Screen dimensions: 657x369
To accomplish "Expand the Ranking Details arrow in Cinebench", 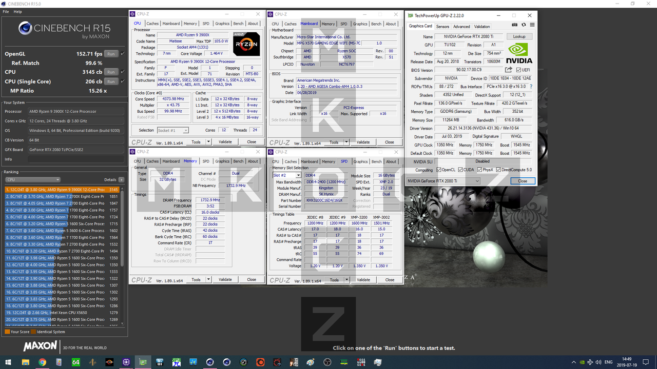I will pyautogui.click(x=121, y=180).
